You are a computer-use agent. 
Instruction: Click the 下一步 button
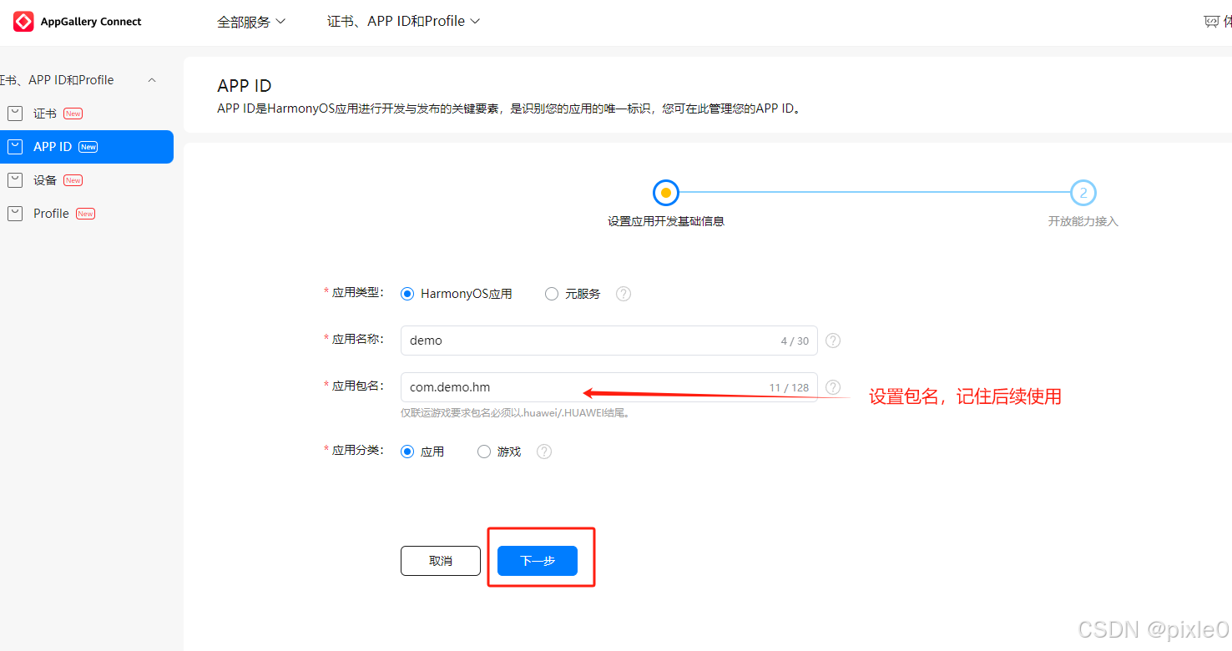tap(538, 561)
